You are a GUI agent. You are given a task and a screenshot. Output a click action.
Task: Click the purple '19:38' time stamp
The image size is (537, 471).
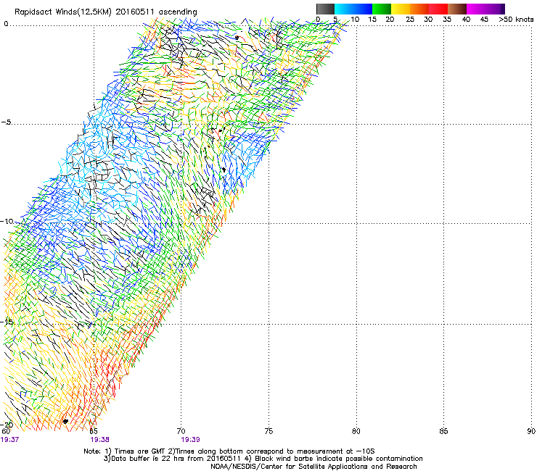click(x=99, y=440)
